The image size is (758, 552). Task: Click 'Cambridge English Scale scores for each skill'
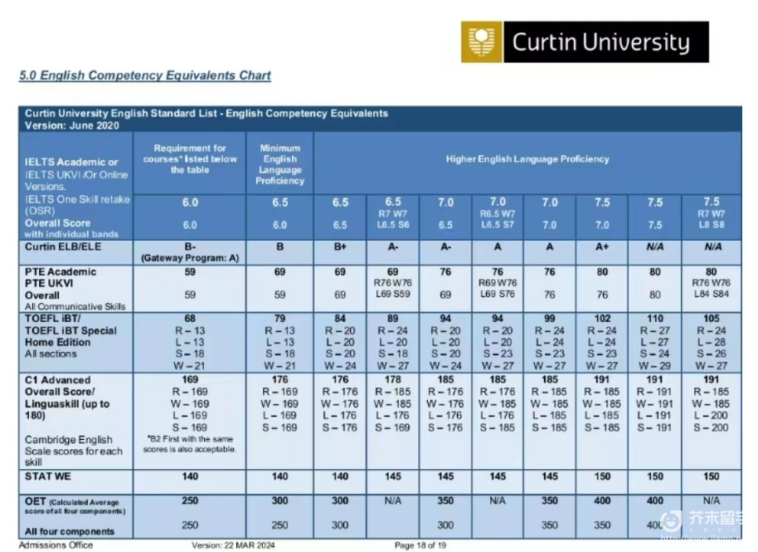pos(74,451)
